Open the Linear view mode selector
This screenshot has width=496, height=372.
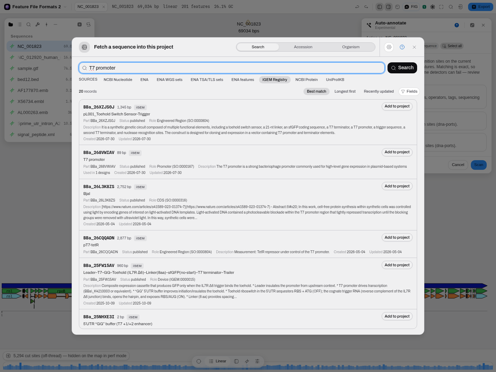[x=218, y=361]
